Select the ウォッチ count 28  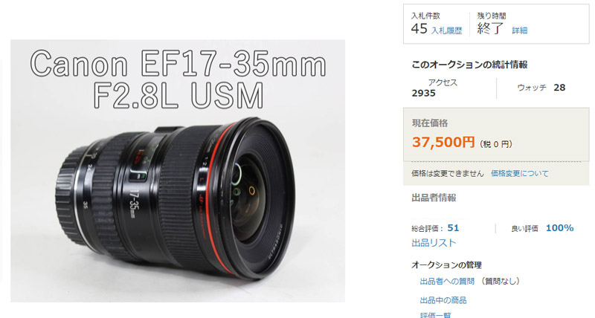click(559, 88)
